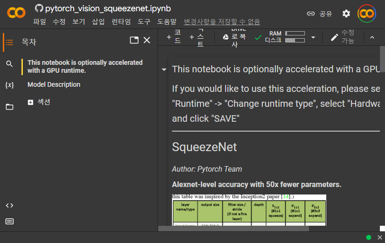Open the account avatar menu
This screenshot has height=243, width=385.
366,14
